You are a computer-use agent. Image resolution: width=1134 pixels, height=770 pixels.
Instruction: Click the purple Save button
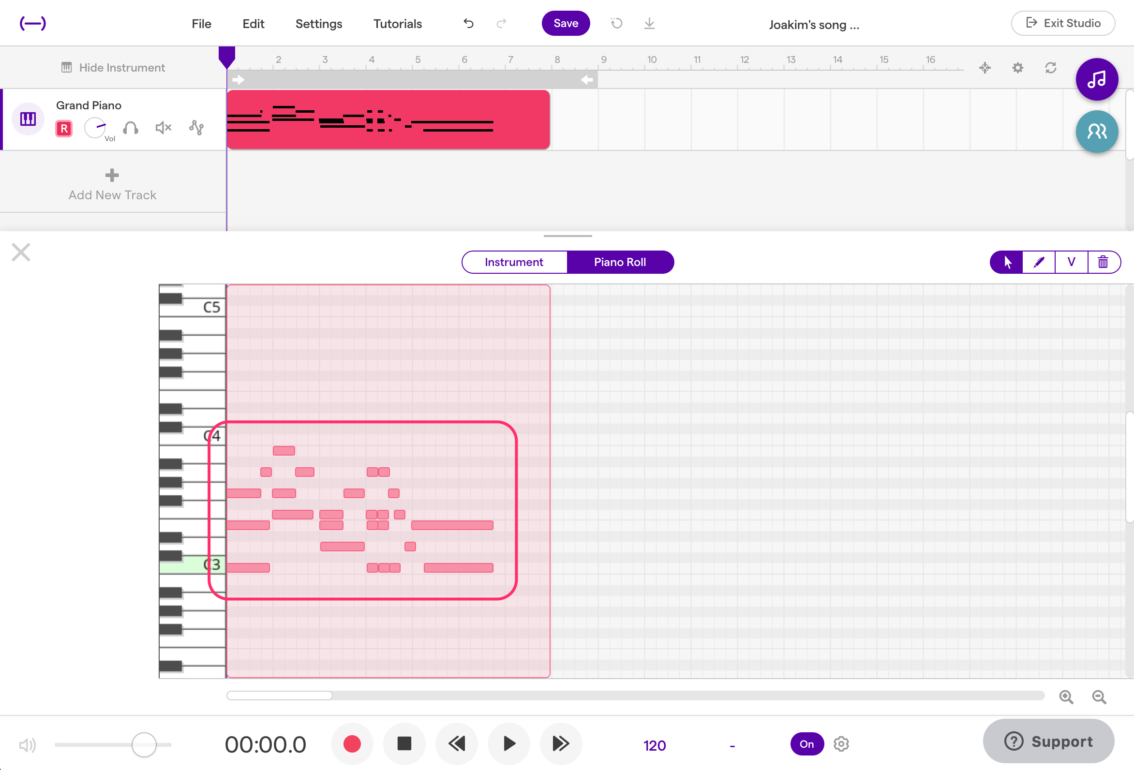(x=566, y=23)
